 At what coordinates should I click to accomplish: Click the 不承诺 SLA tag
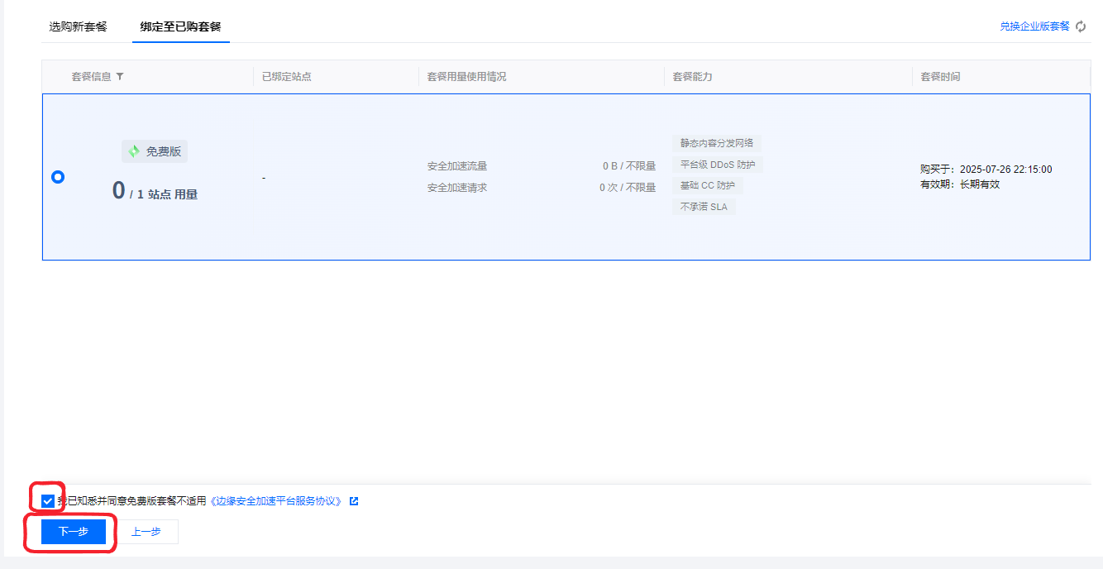(x=704, y=207)
